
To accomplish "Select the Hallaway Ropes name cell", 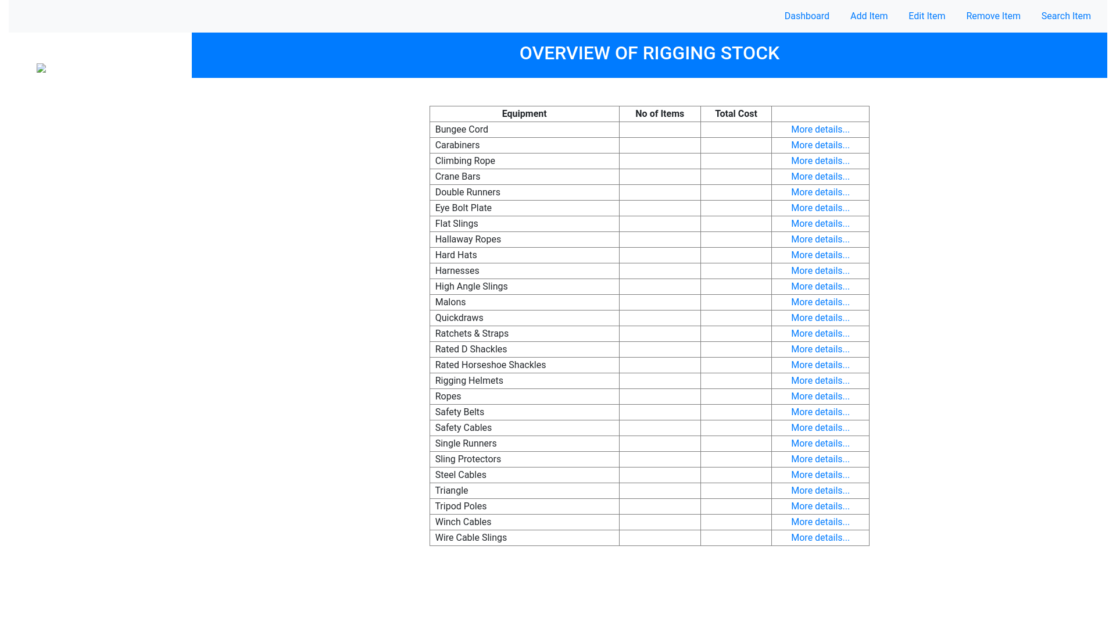I will pyautogui.click(x=524, y=240).
